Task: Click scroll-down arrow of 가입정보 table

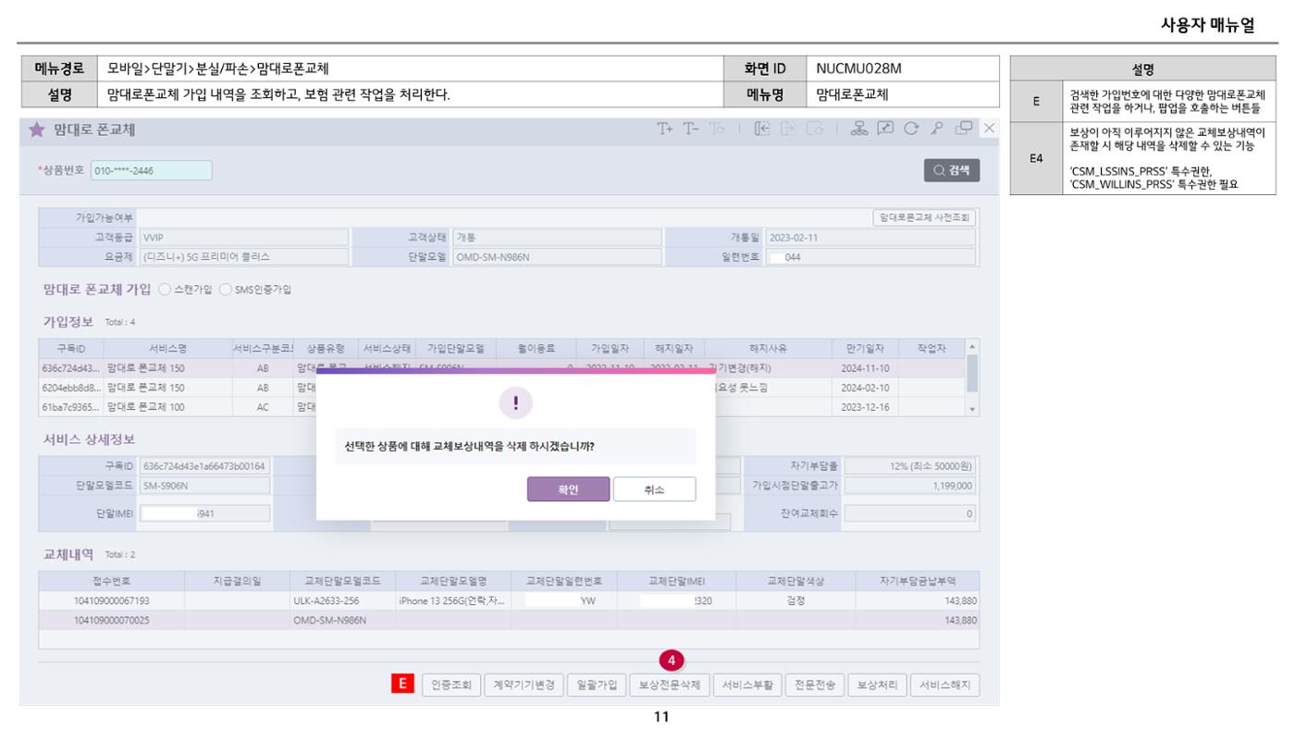Action: click(x=971, y=409)
